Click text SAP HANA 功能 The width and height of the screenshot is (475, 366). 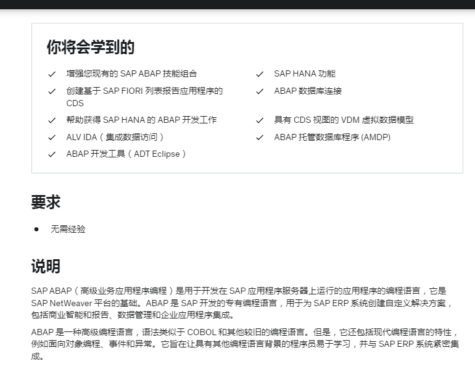point(305,73)
